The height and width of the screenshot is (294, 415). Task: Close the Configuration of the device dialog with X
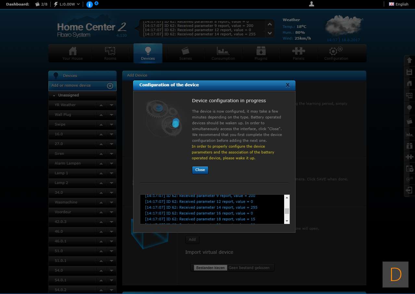point(287,85)
